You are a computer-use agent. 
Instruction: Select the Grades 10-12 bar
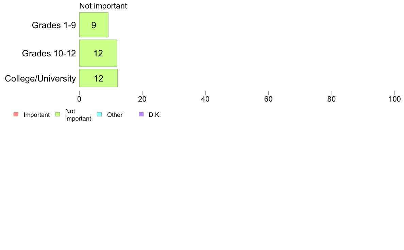tap(98, 53)
